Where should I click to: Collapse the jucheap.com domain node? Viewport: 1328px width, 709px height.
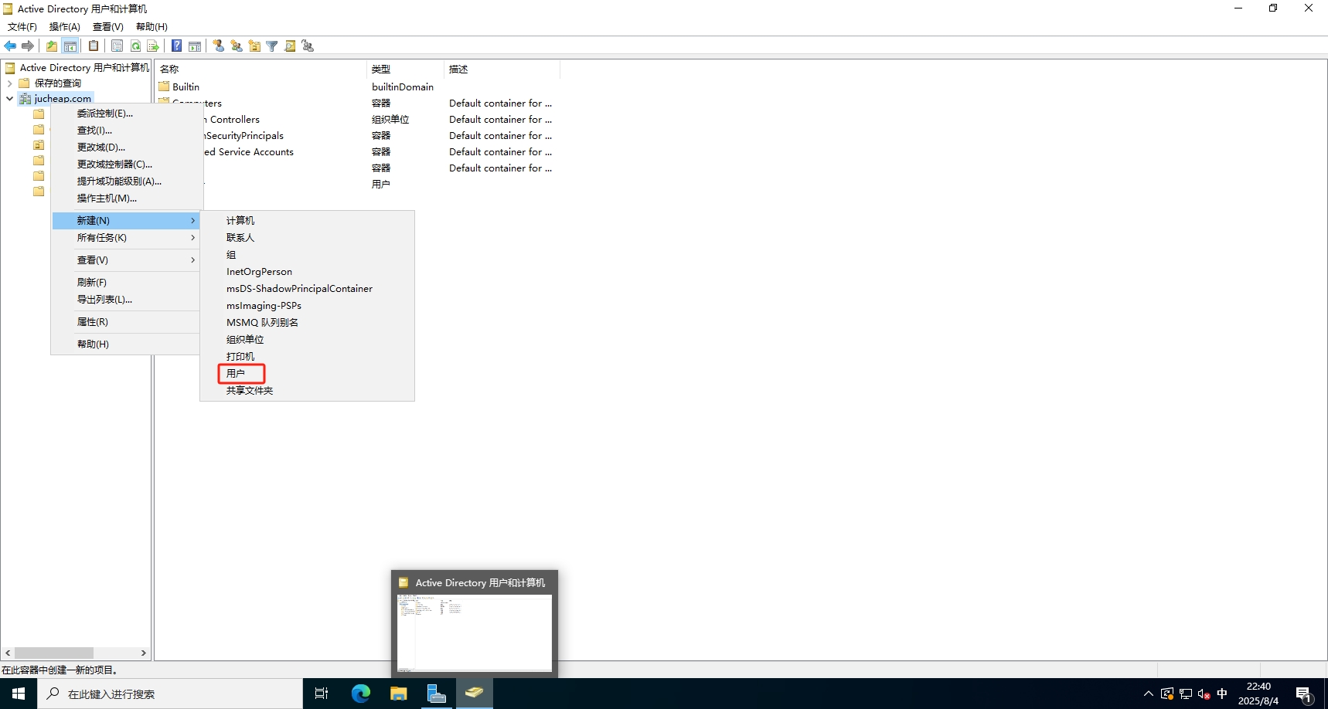[x=9, y=99]
